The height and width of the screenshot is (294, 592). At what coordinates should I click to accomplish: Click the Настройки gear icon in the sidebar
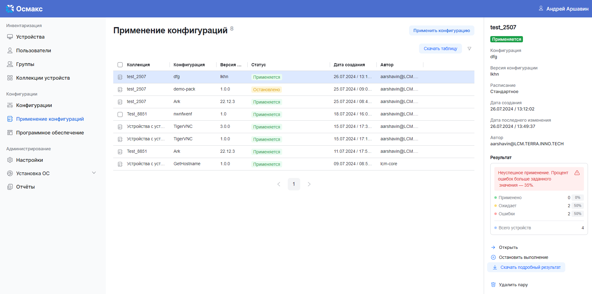coord(10,160)
